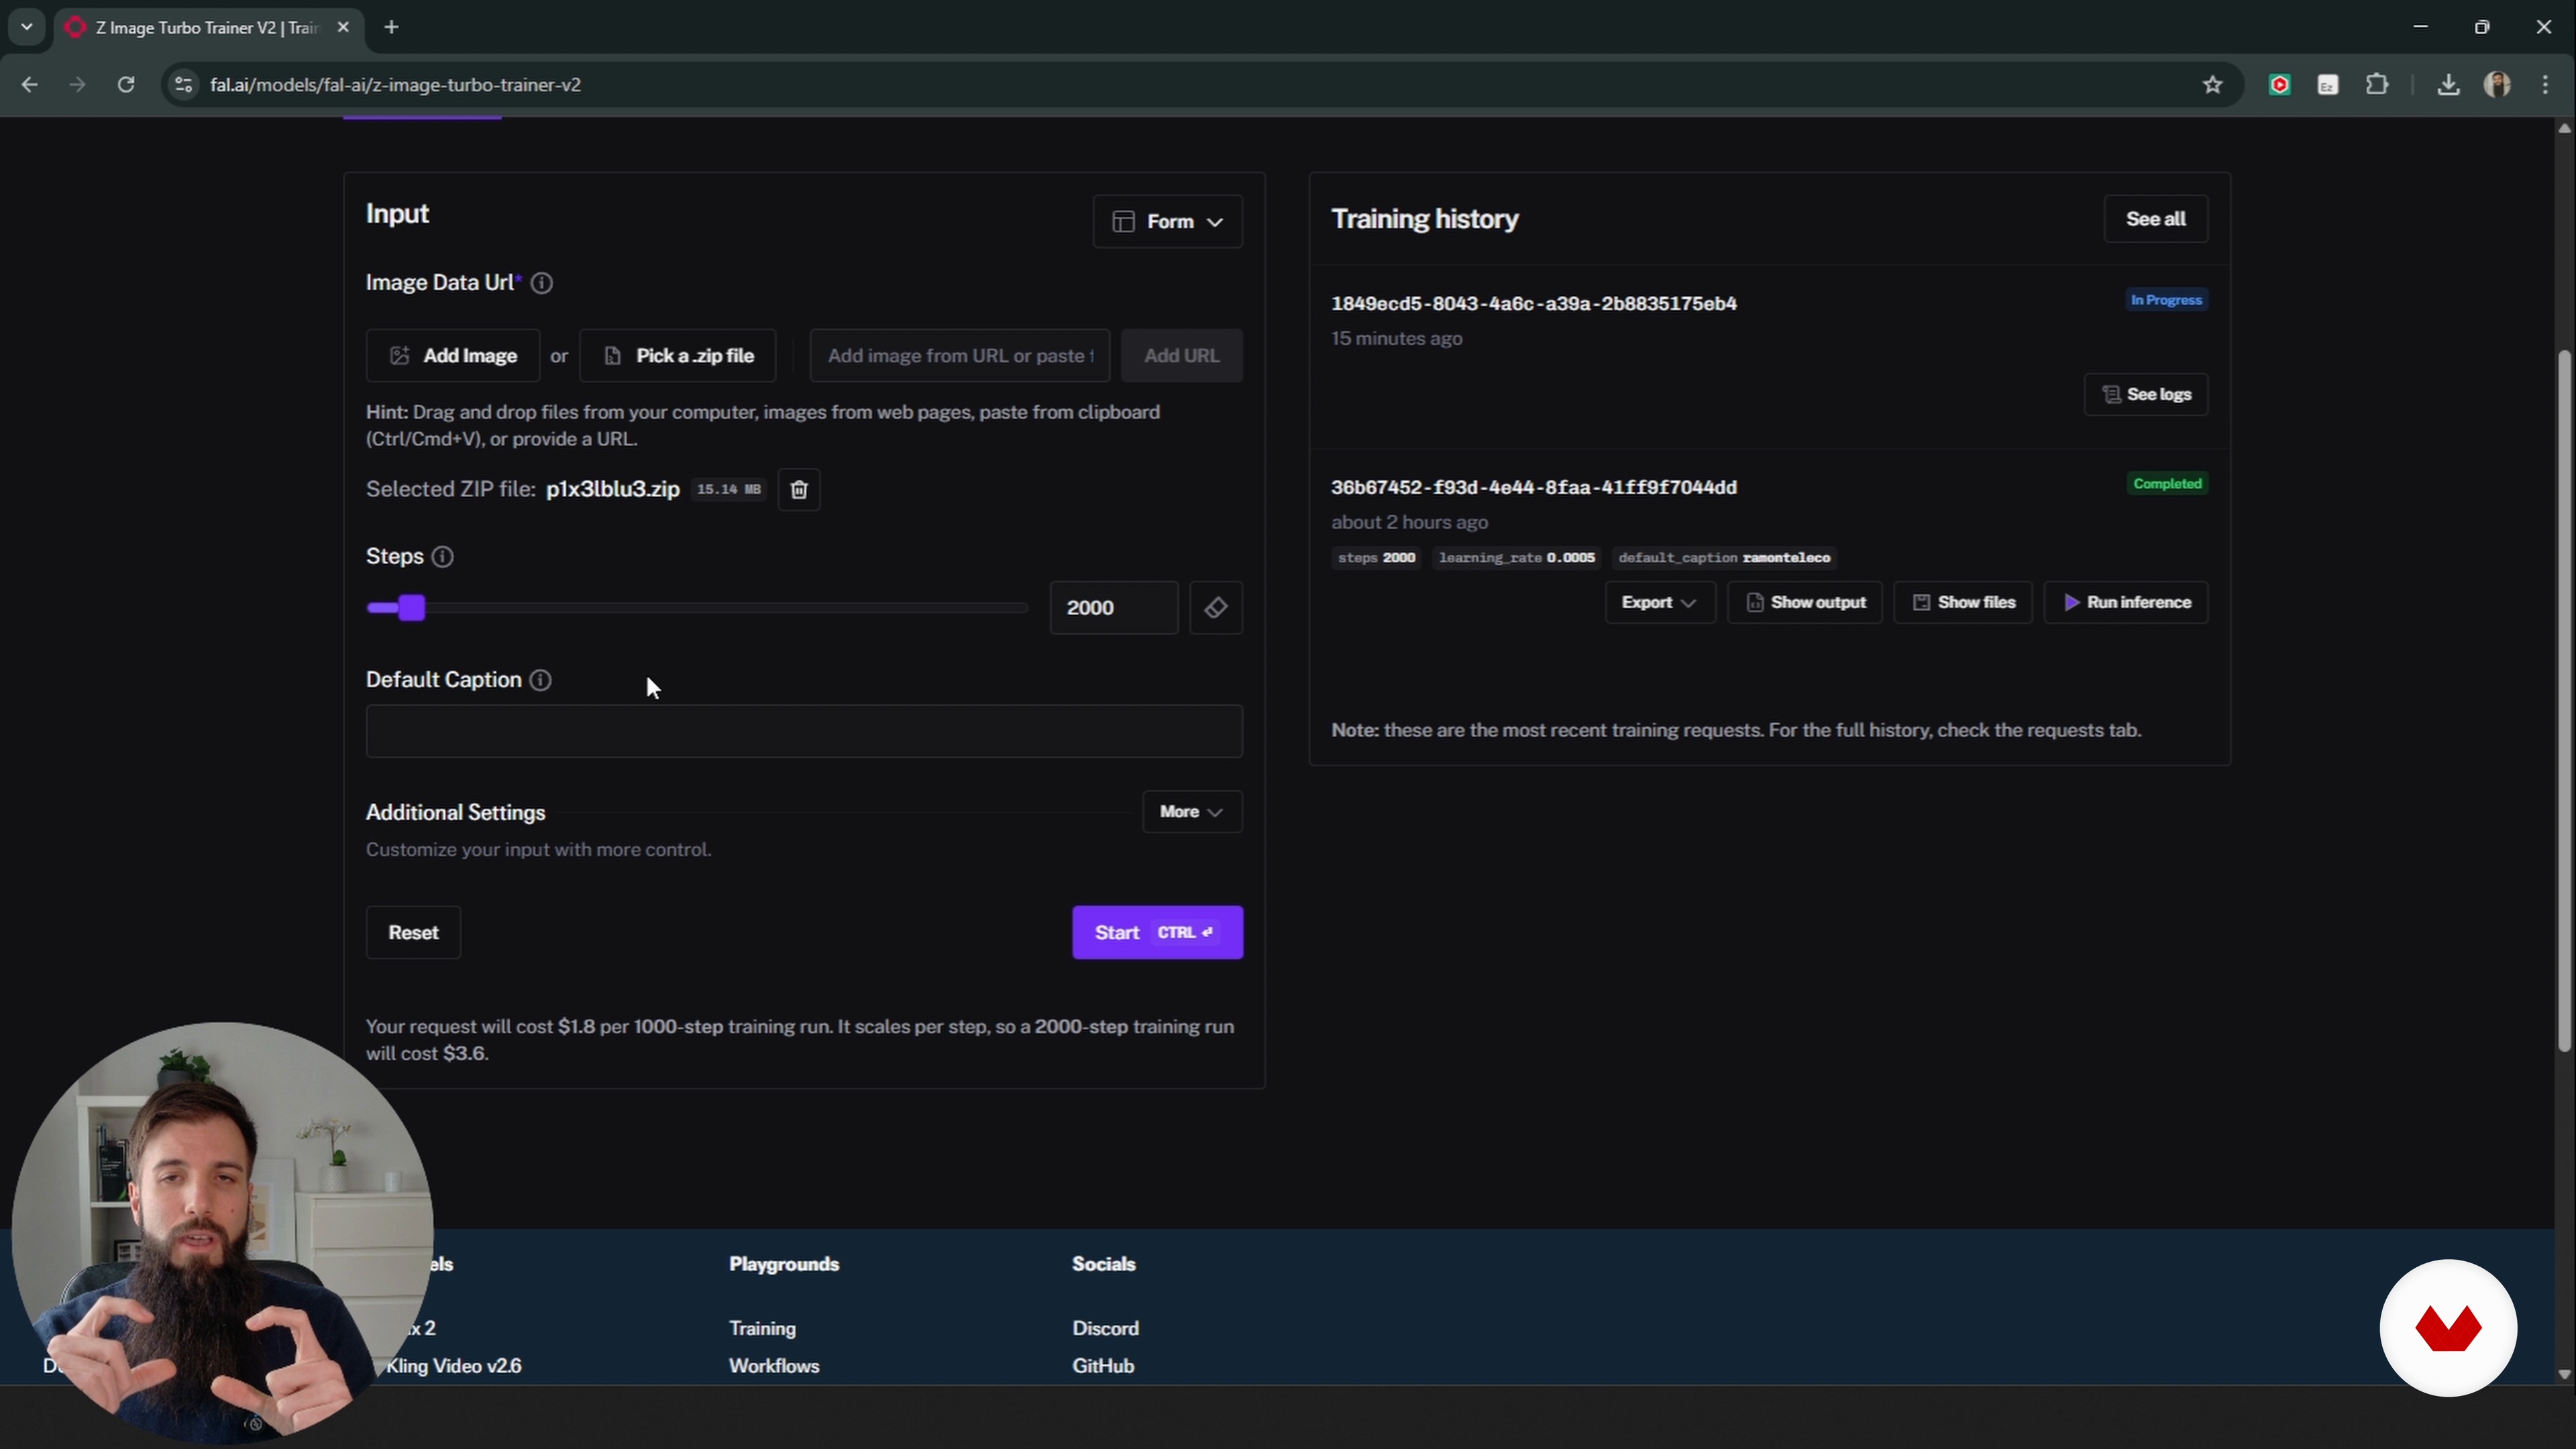Open the Chrome three-dot menu

point(2545,85)
